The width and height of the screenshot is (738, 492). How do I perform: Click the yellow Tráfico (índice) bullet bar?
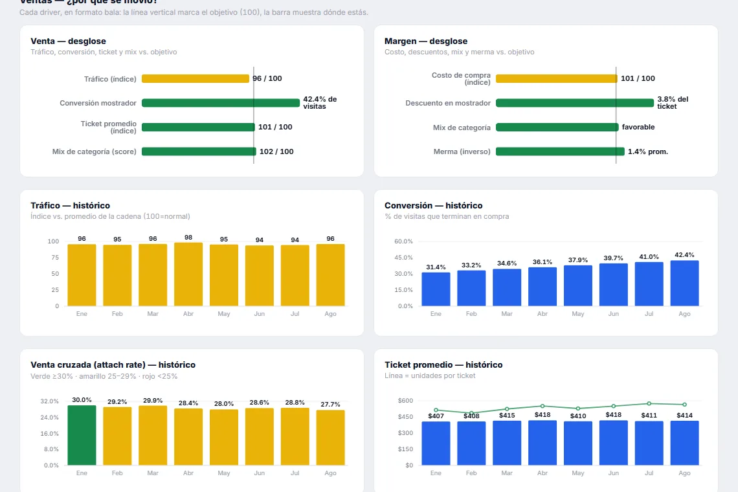coord(196,78)
